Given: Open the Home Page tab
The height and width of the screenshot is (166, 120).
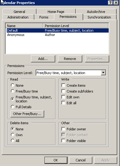Looking at the screenshot, I should tap(56, 12).
